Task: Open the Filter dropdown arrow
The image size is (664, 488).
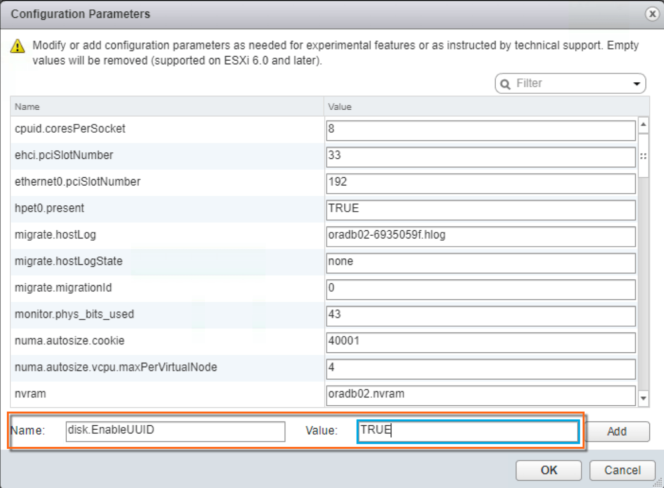Action: [637, 83]
